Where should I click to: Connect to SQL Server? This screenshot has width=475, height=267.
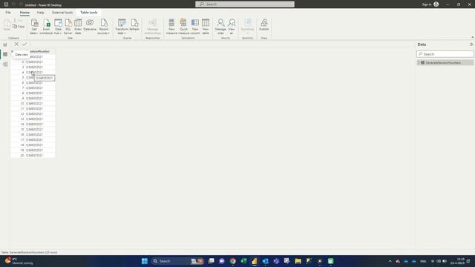[x=68, y=27]
